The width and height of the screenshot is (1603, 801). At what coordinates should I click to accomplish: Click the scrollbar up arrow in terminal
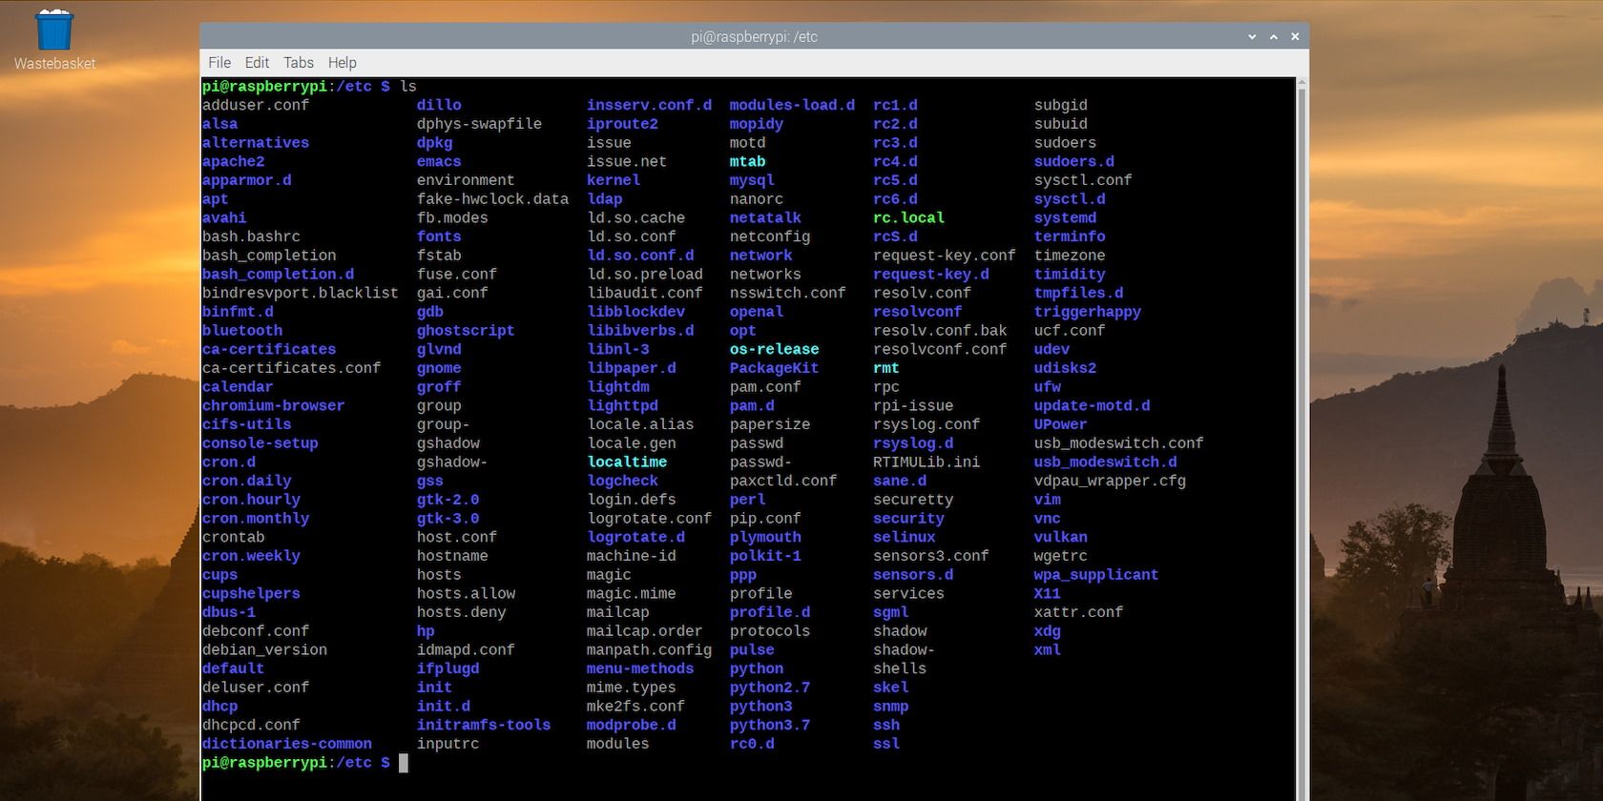click(x=1301, y=84)
